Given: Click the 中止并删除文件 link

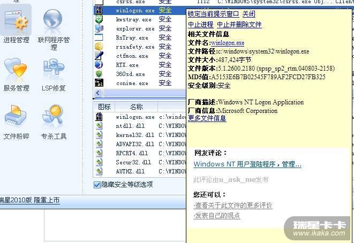Looking at the screenshot, I should tap(239, 25).
